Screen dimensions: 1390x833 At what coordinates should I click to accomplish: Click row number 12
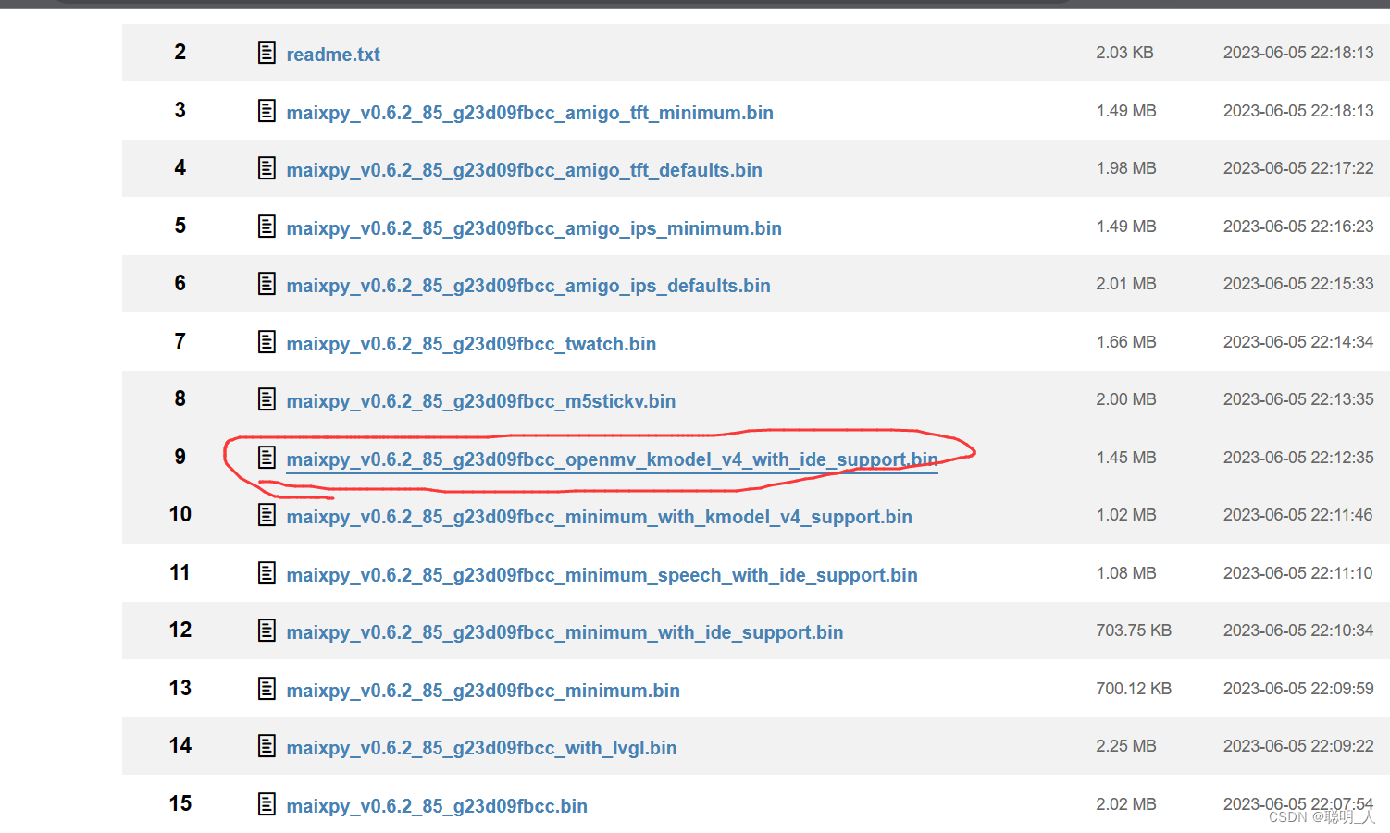[180, 630]
